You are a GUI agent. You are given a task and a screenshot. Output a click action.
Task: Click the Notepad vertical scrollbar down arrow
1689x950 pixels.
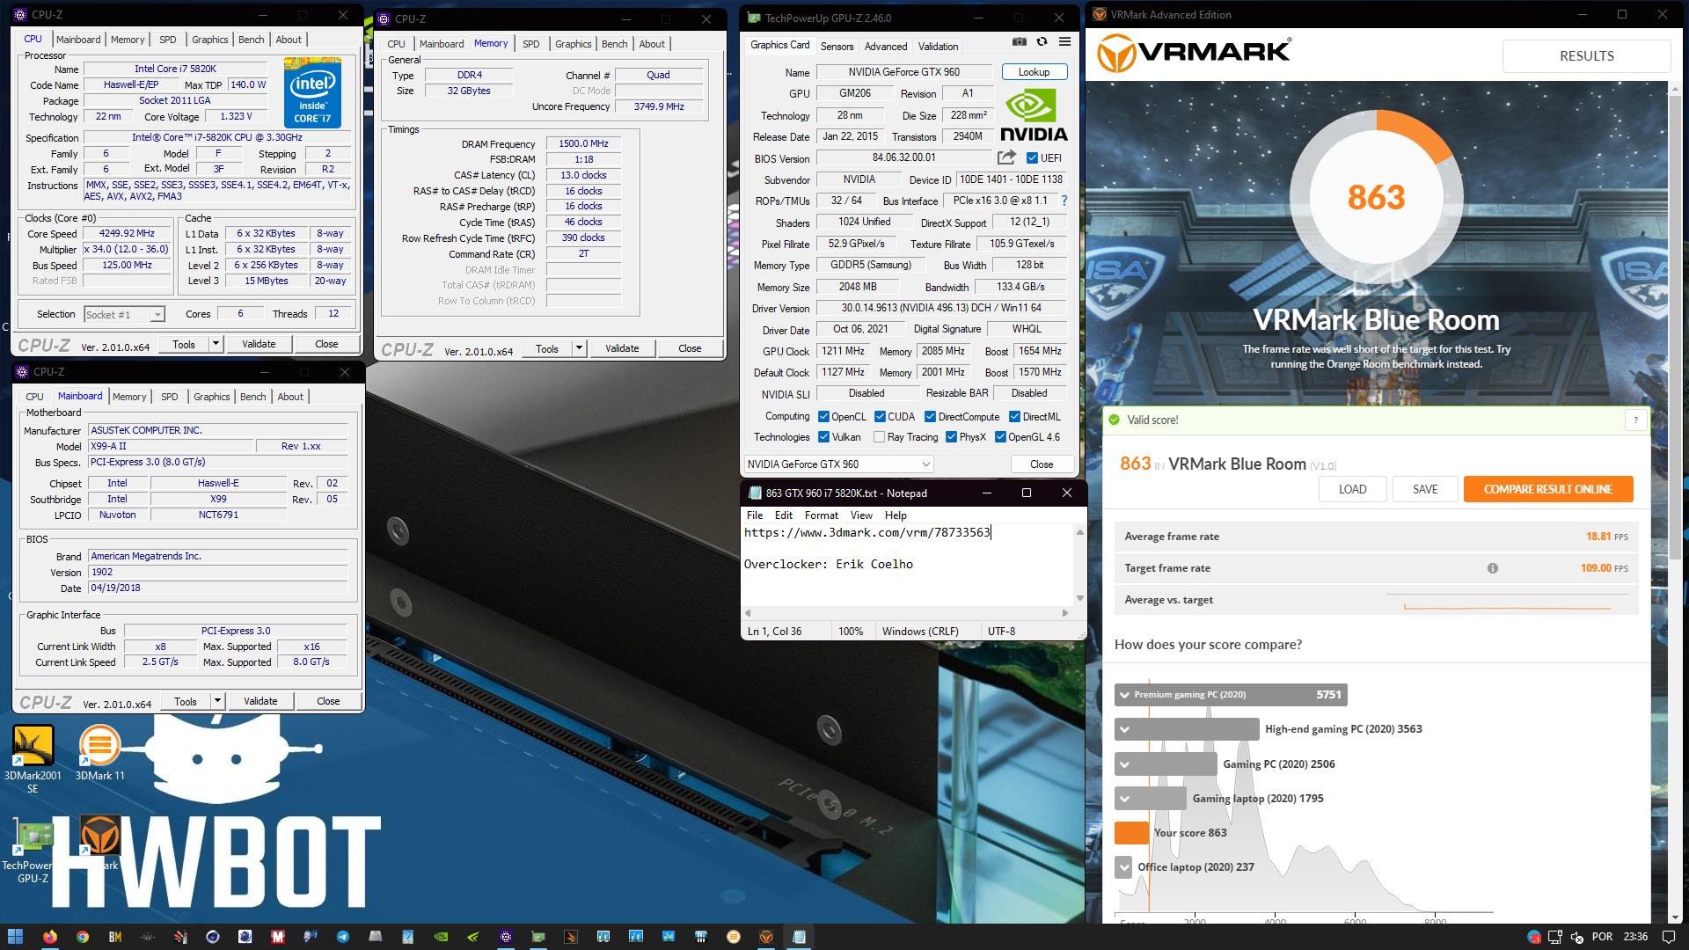click(x=1079, y=599)
